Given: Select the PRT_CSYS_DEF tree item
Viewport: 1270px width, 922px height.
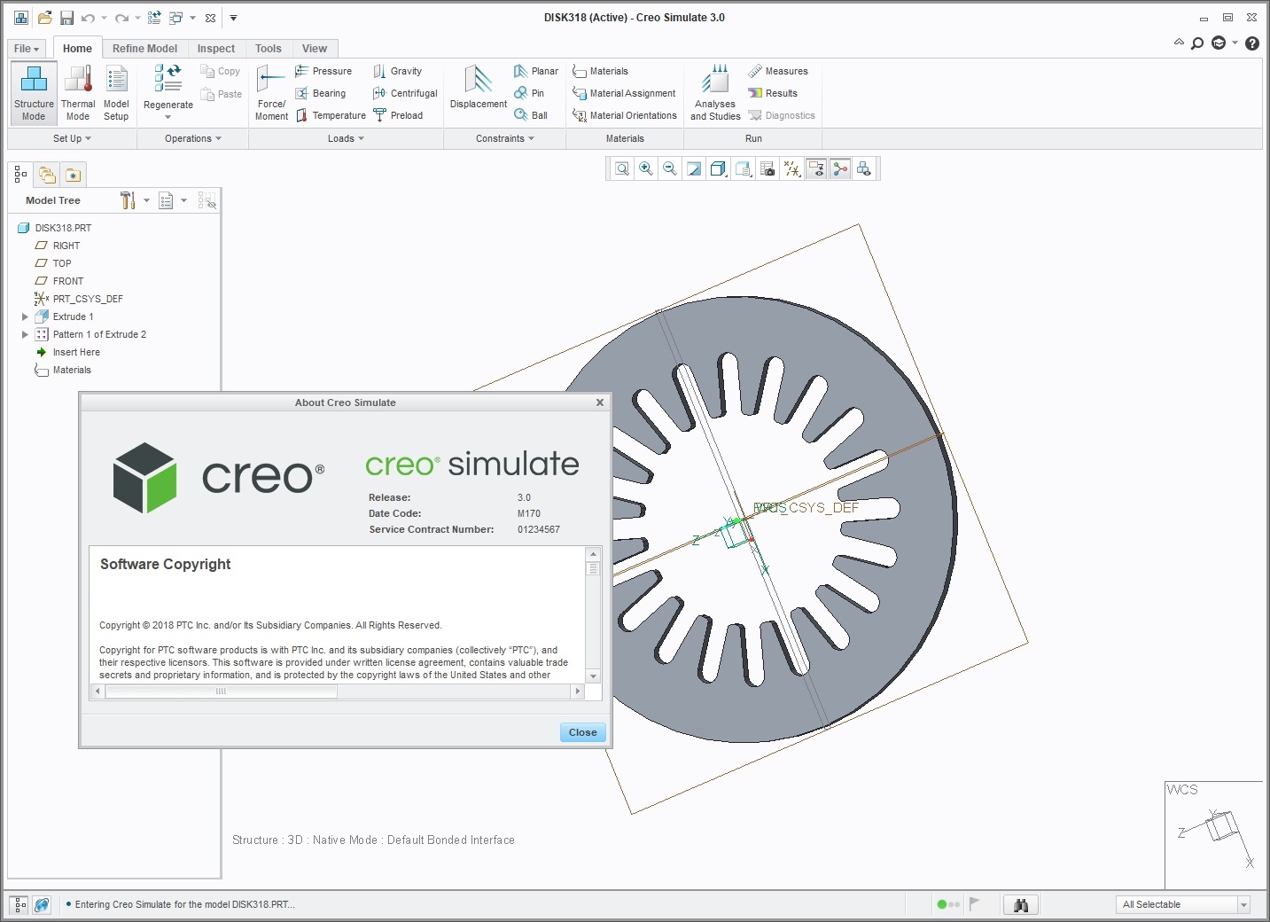Looking at the screenshot, I should 79,299.
